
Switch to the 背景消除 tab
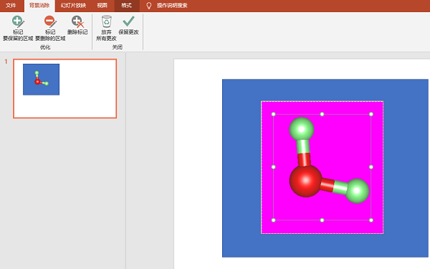(39, 6)
